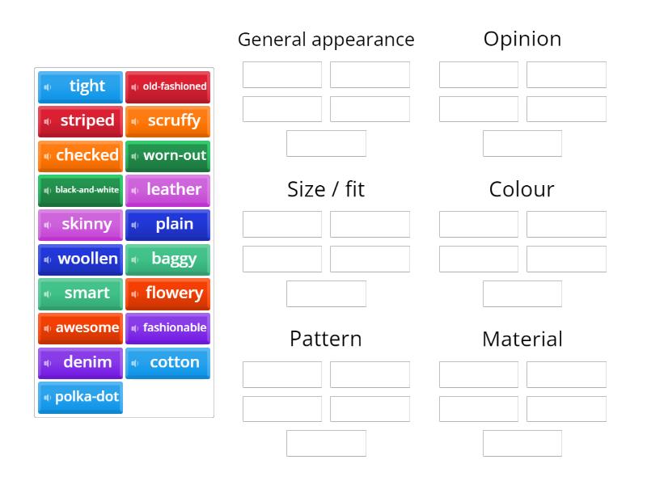Select the 'cotton' word tile

168,363
